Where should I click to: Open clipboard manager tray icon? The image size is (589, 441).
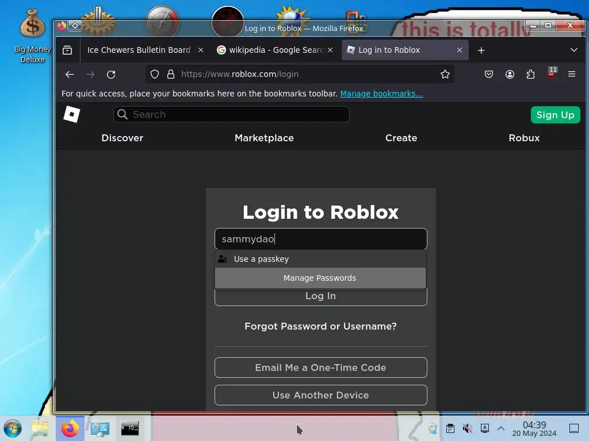[450, 428]
